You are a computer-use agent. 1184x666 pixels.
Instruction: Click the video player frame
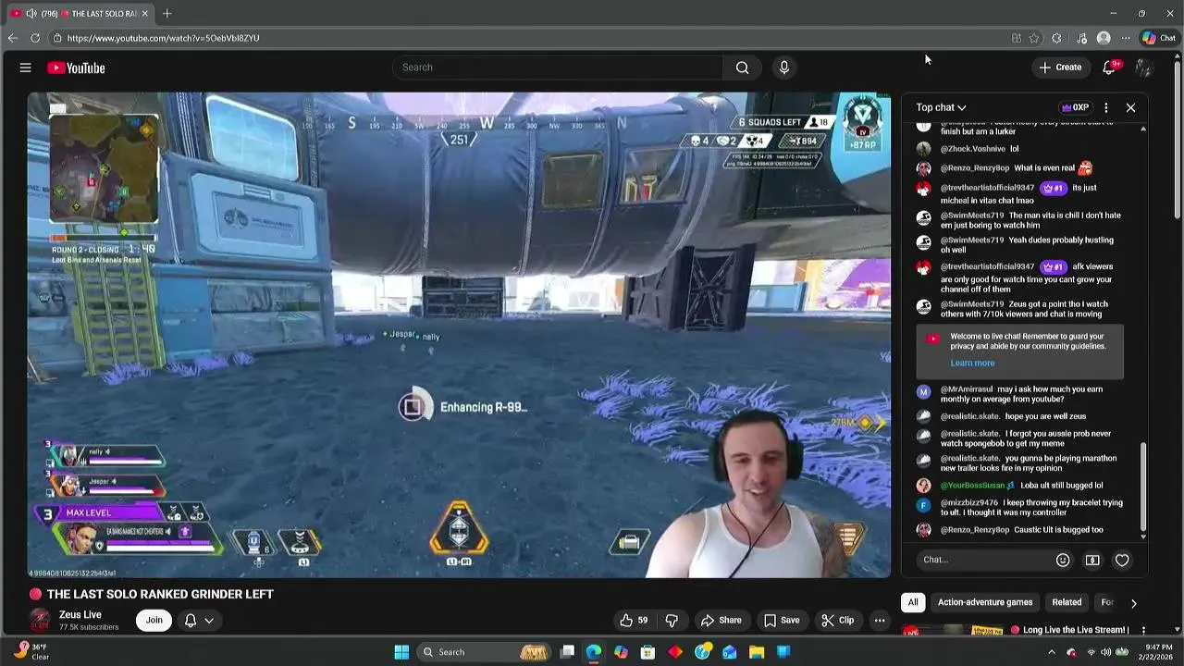(459, 335)
